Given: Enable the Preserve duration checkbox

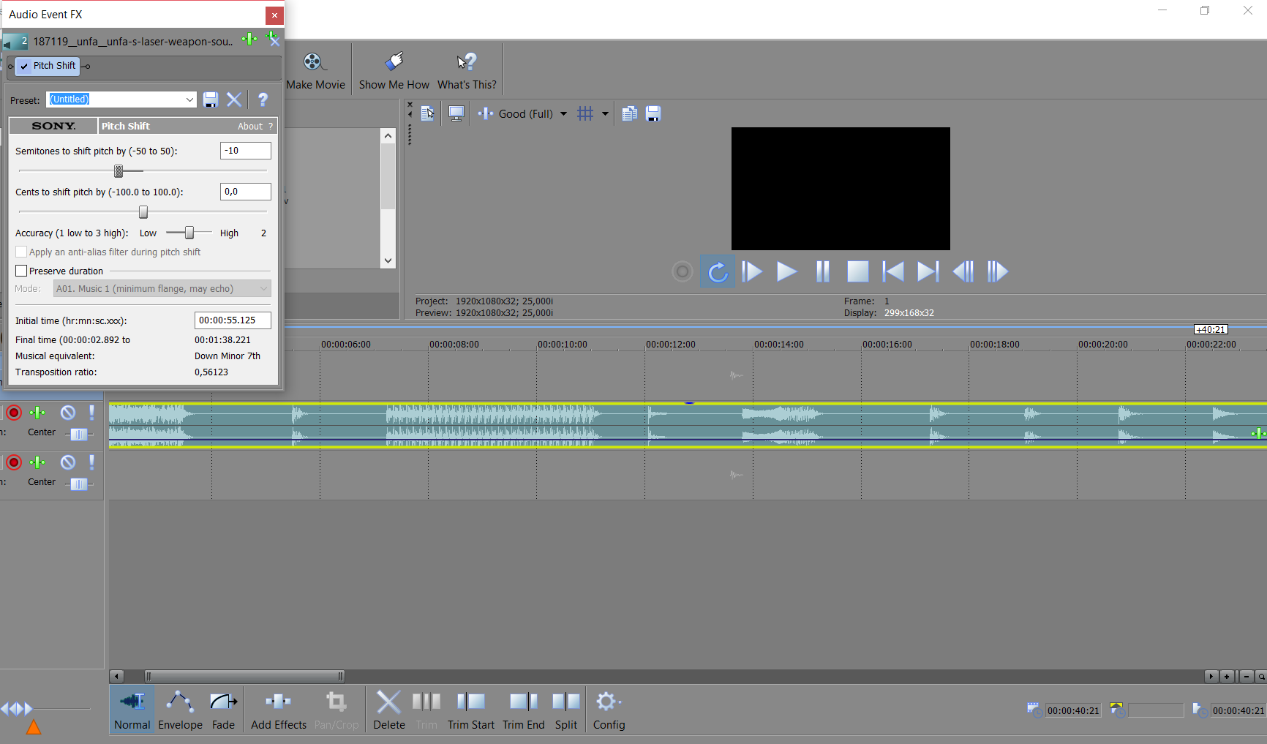Looking at the screenshot, I should [x=21, y=270].
